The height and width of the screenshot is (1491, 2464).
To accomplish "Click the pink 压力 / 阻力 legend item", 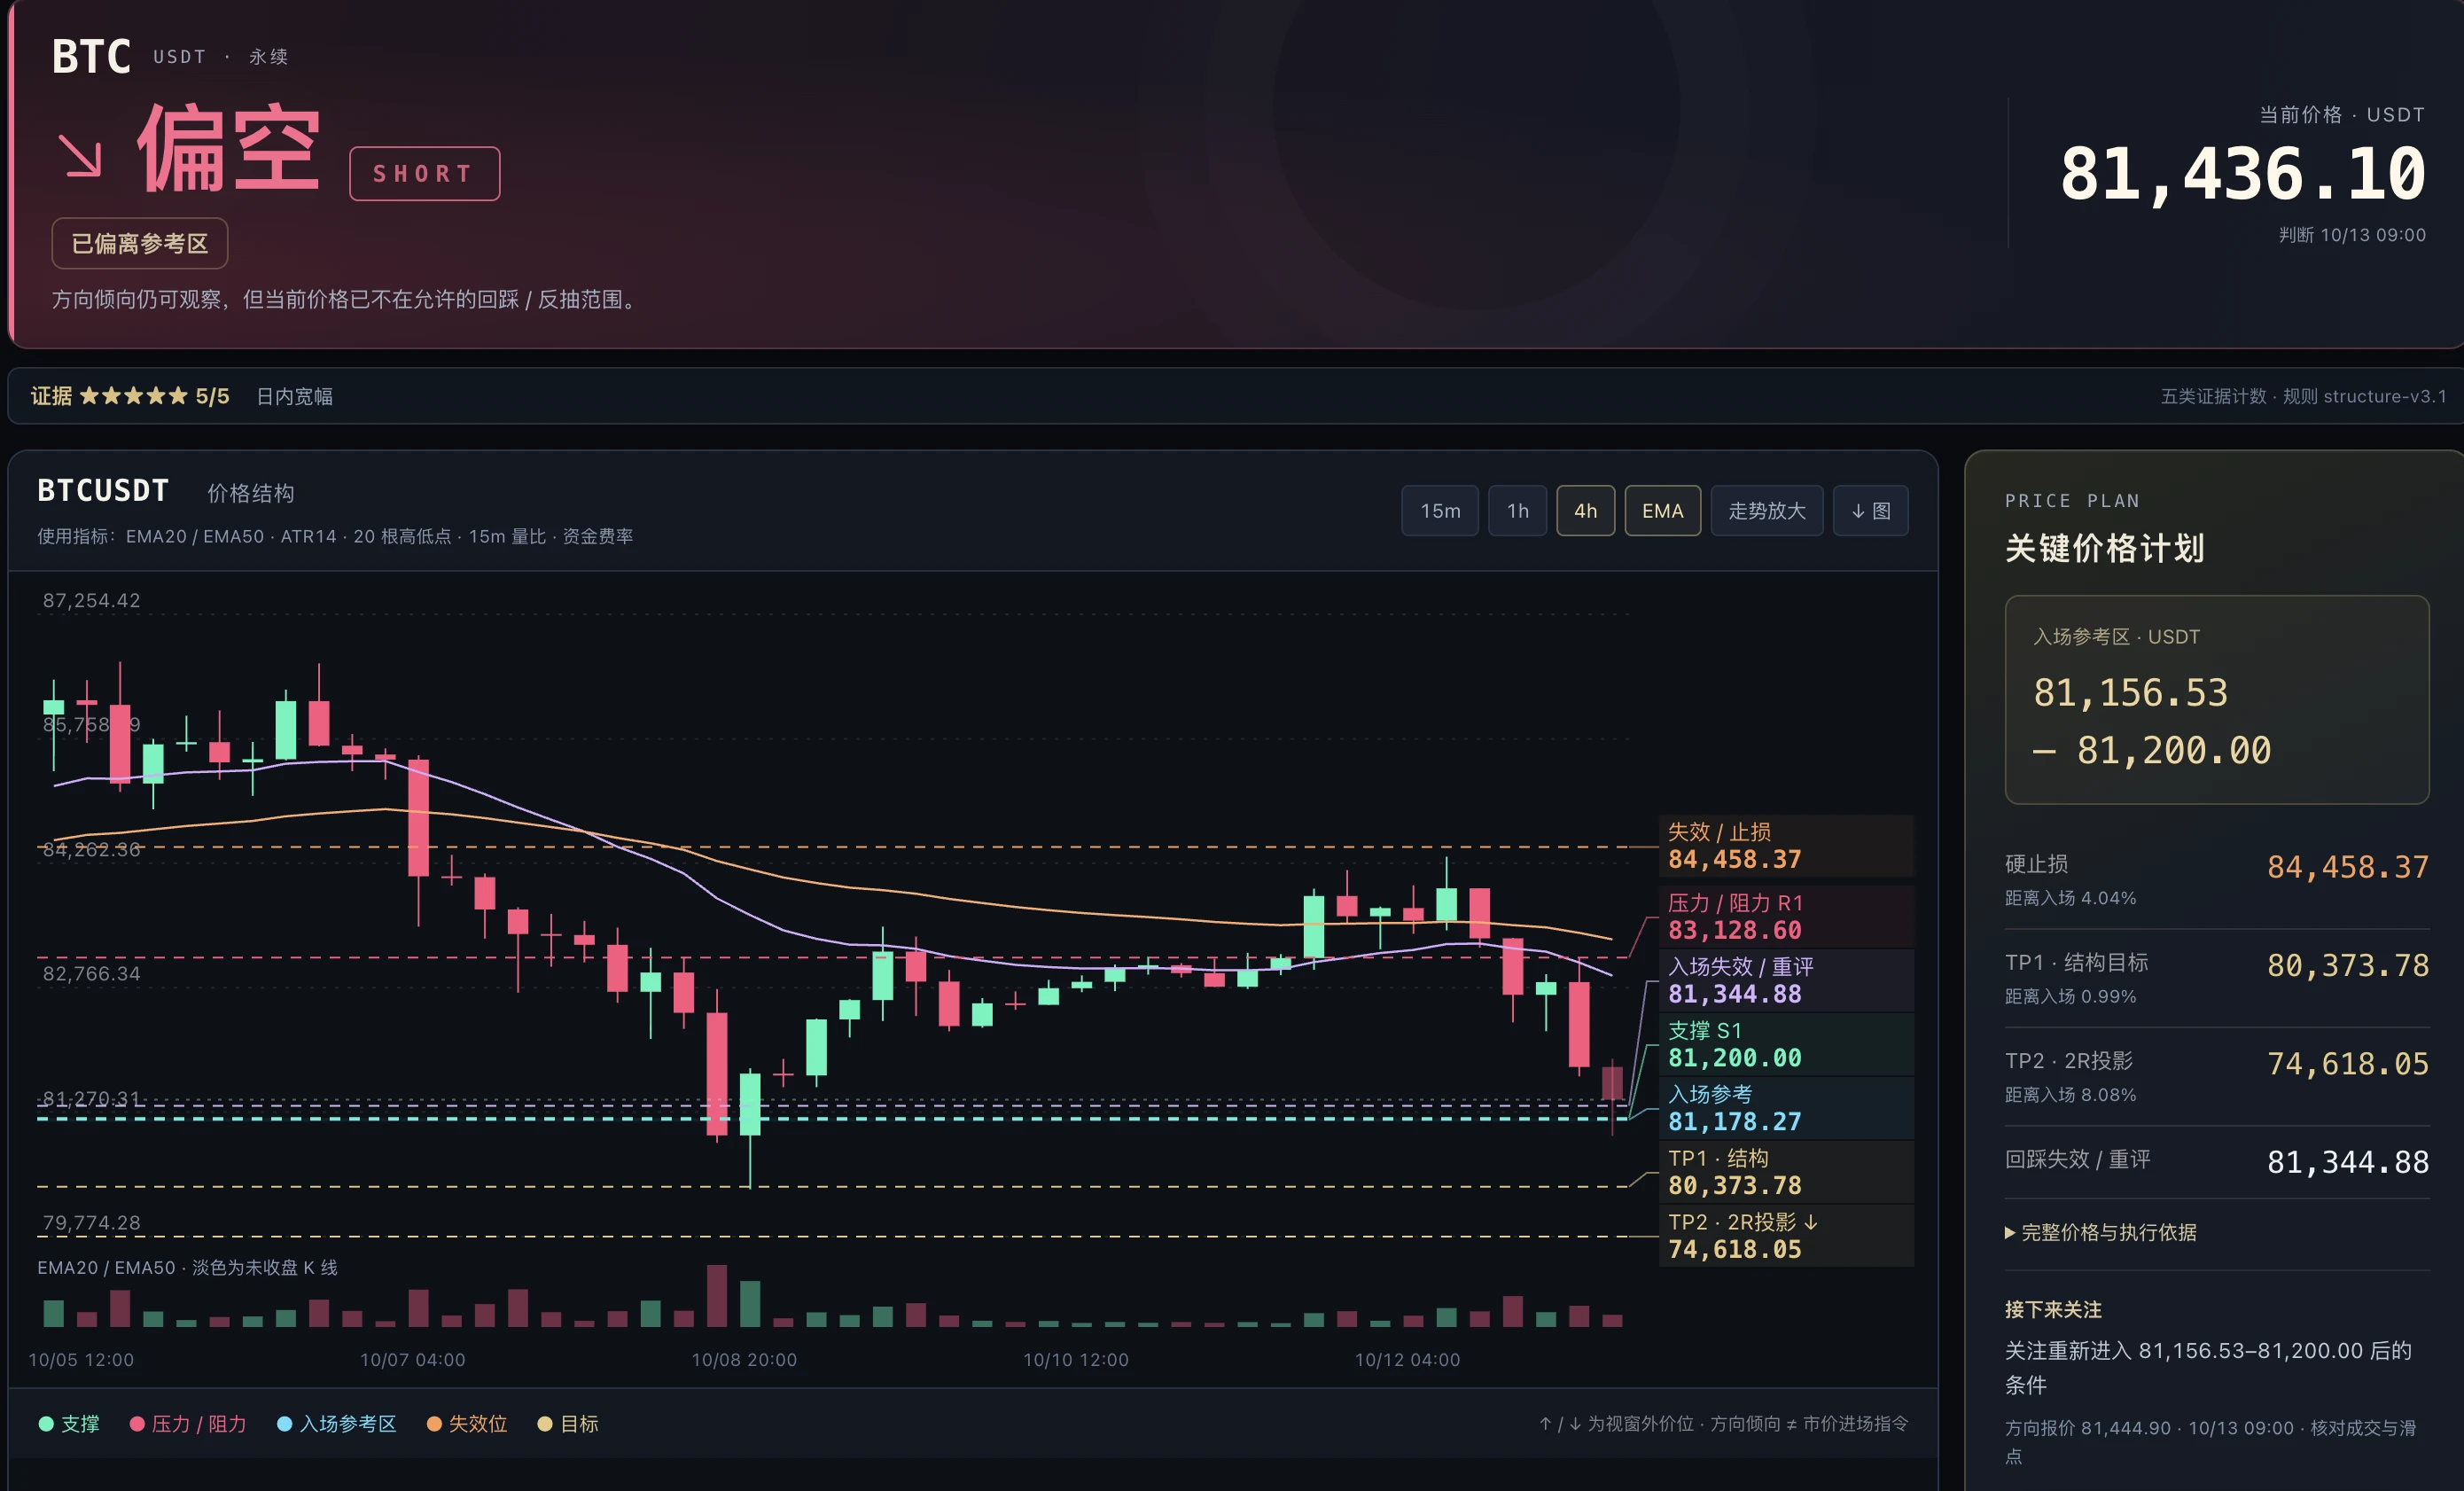I will click(x=188, y=1423).
